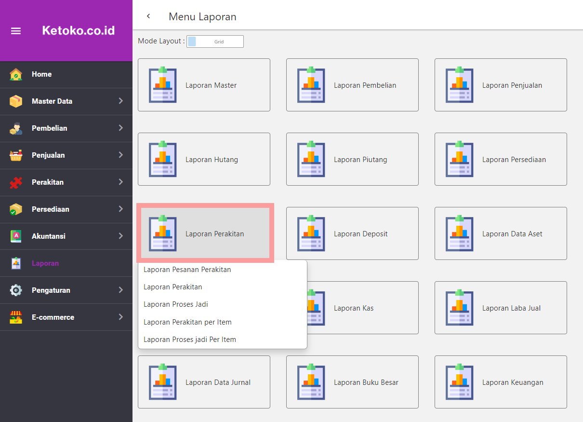583x422 pixels.
Task: Choose Laporan Proses jadi Per Item
Action: [x=223, y=340]
